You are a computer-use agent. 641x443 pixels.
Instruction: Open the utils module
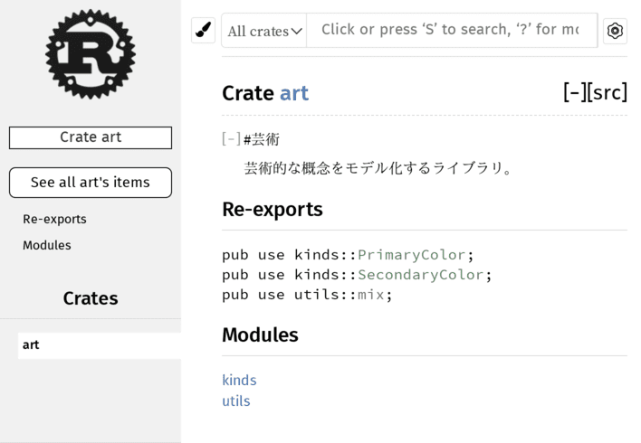point(236,401)
